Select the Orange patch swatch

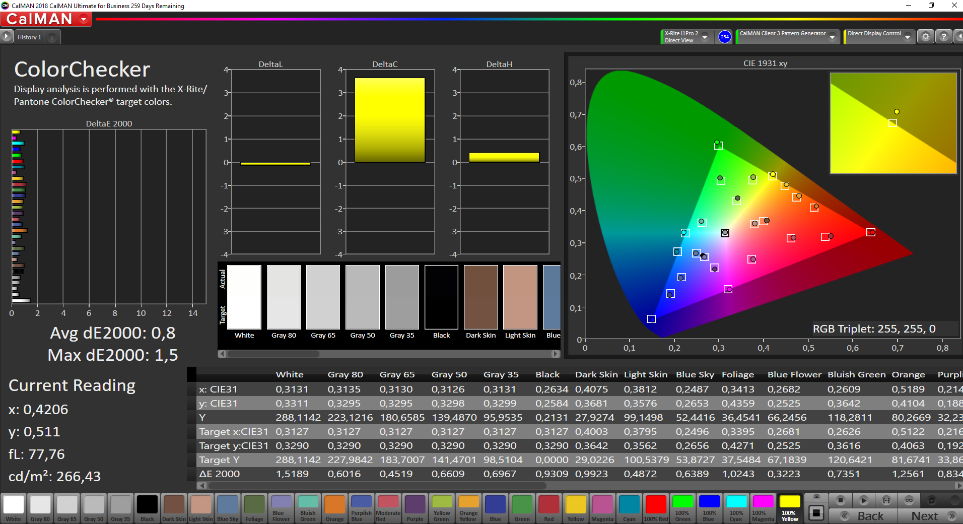(334, 508)
